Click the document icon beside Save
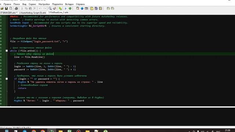The height and width of the screenshot is (132, 235). (11, 8)
